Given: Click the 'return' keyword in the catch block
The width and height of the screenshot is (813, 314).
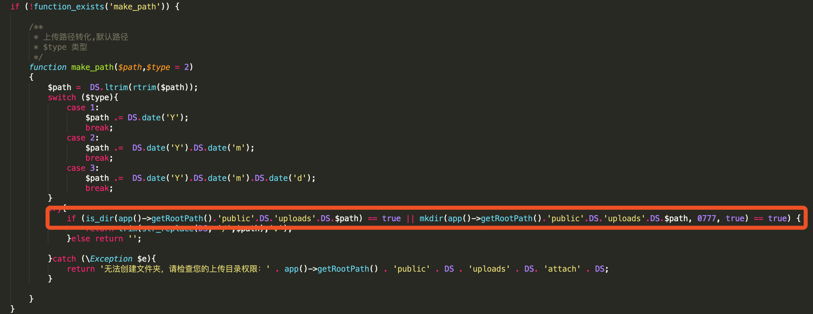Looking at the screenshot, I should 81,269.
